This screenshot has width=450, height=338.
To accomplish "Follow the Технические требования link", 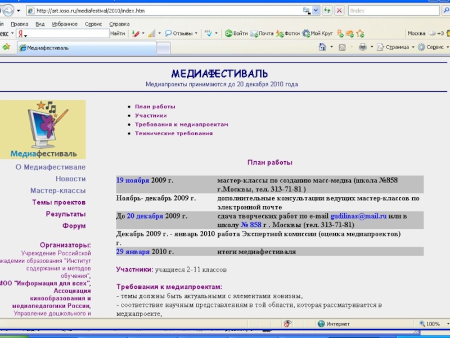I will (173, 134).
